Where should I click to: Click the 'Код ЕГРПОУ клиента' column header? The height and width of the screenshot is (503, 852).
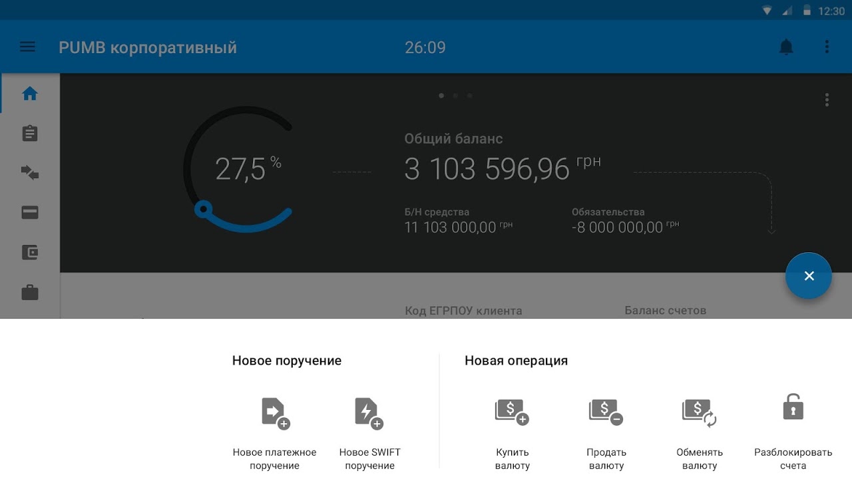(x=463, y=311)
